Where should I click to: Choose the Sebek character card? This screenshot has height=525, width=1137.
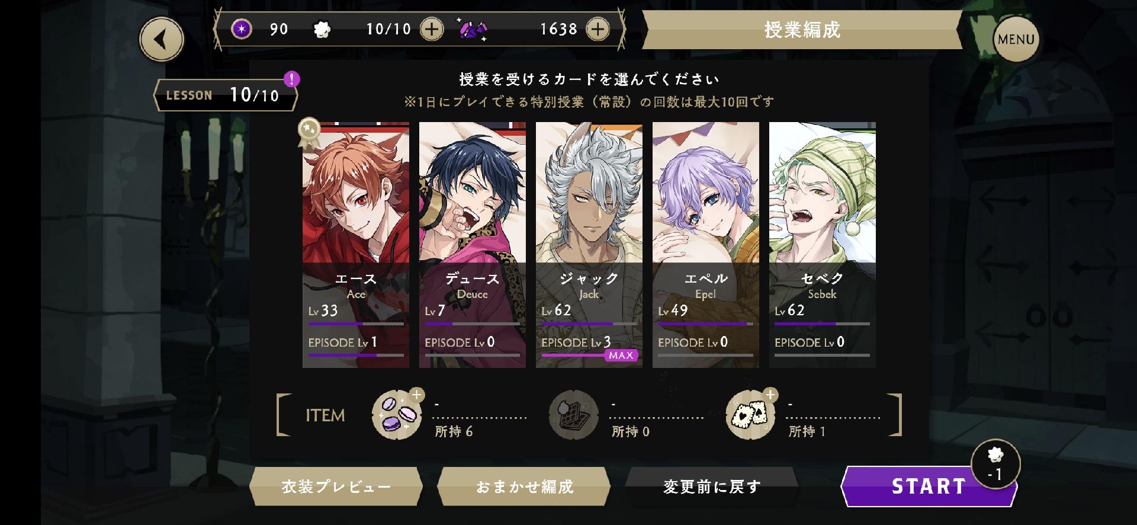(823, 245)
